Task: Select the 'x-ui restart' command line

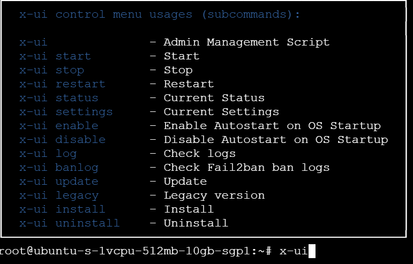Action: click(63, 84)
